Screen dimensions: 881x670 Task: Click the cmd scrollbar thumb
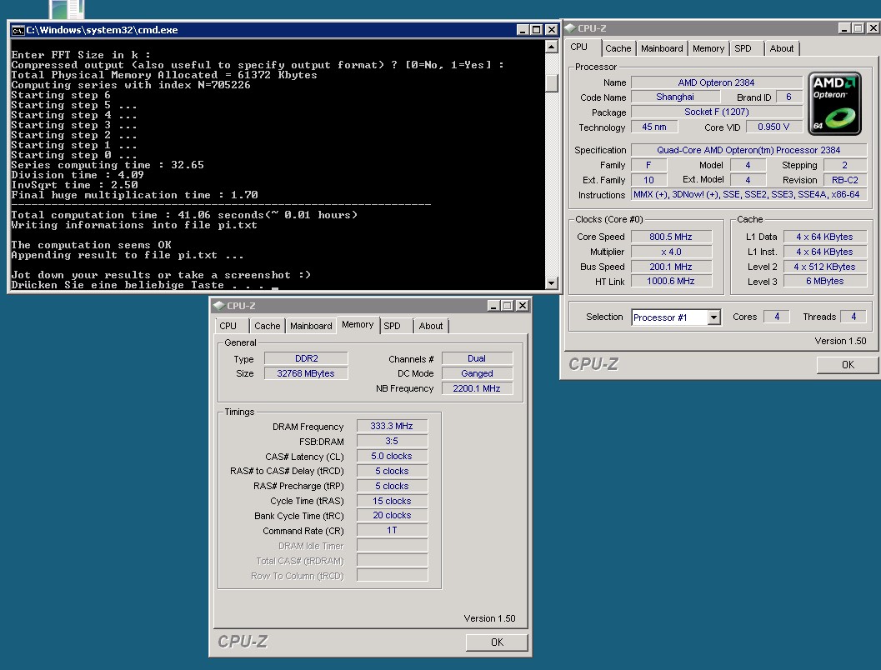click(x=551, y=83)
